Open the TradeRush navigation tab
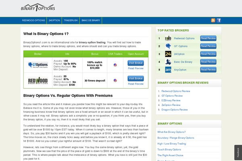The height and width of the screenshot is (161, 242). pyautogui.click(x=71, y=21)
